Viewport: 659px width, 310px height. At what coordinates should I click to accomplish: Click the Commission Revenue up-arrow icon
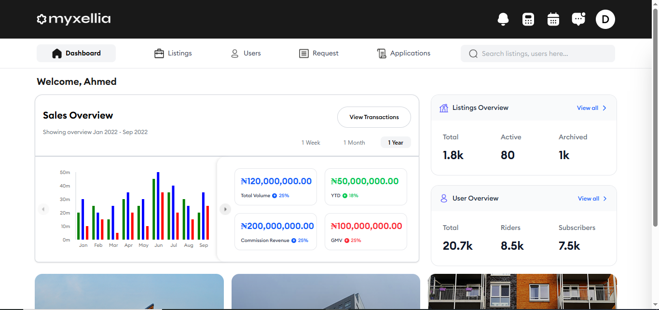tap(294, 240)
